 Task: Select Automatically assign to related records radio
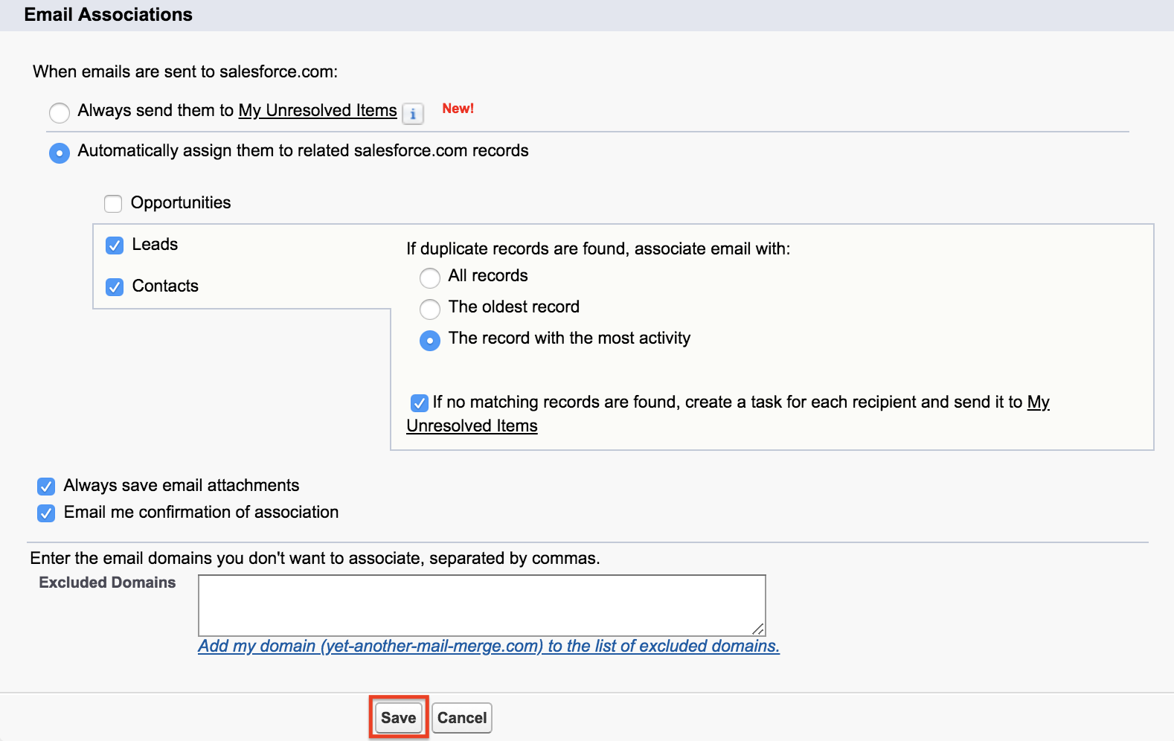pos(60,153)
